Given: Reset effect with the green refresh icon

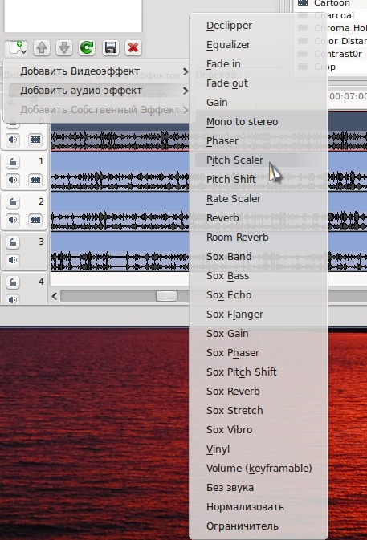Looking at the screenshot, I should pyautogui.click(x=87, y=47).
